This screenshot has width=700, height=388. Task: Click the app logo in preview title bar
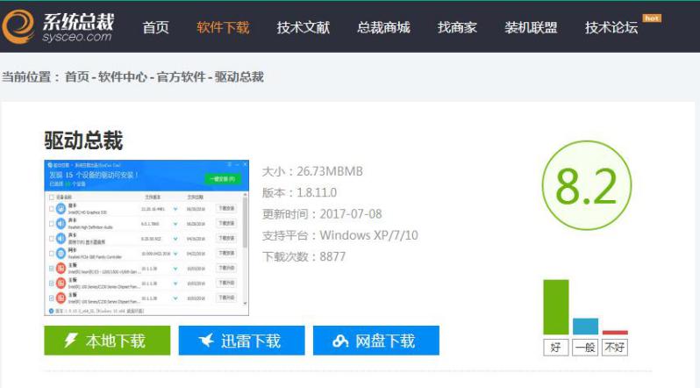click(x=51, y=165)
